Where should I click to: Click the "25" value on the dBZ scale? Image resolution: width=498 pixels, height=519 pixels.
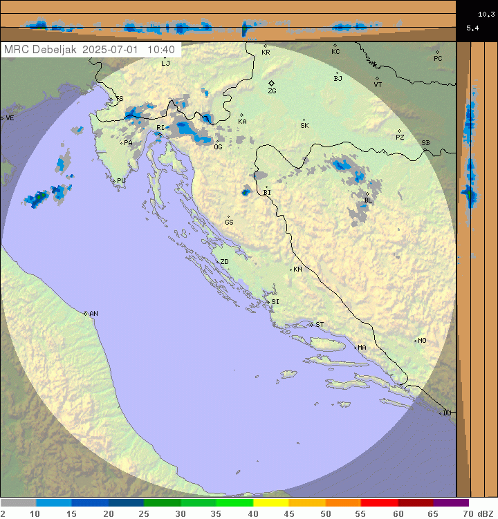144,513
